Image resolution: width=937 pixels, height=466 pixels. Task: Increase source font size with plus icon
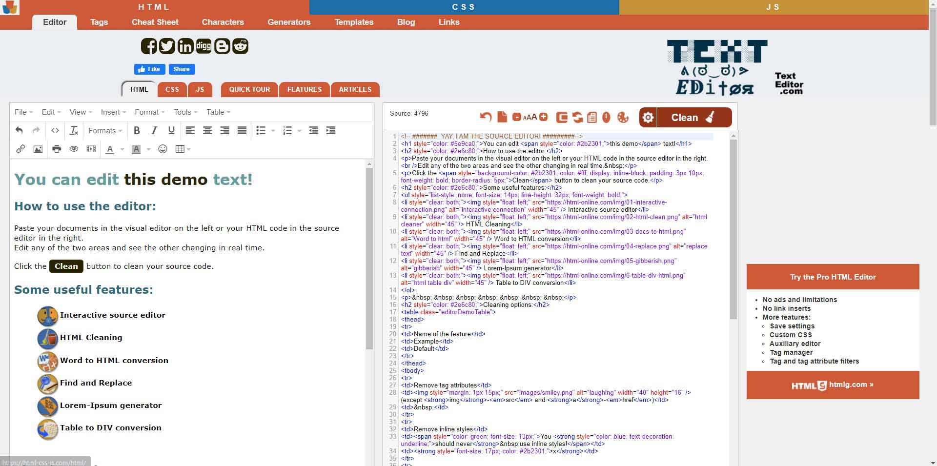(x=544, y=117)
